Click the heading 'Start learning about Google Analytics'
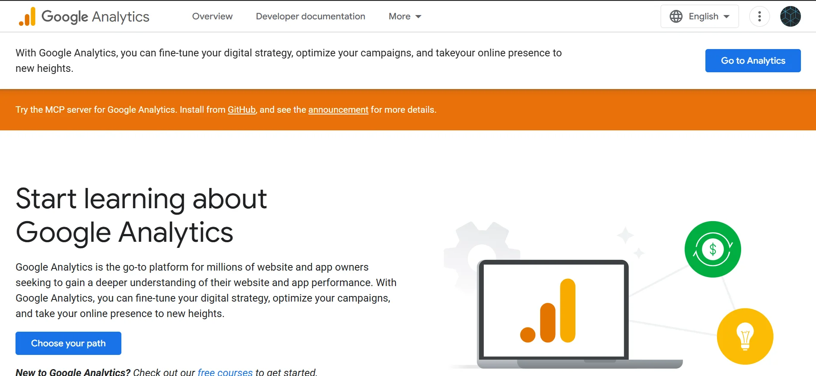The height and width of the screenshot is (376, 816). coord(141,216)
